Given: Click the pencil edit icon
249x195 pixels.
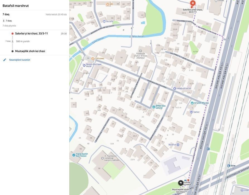Looking at the screenshot, I should coord(5,60).
